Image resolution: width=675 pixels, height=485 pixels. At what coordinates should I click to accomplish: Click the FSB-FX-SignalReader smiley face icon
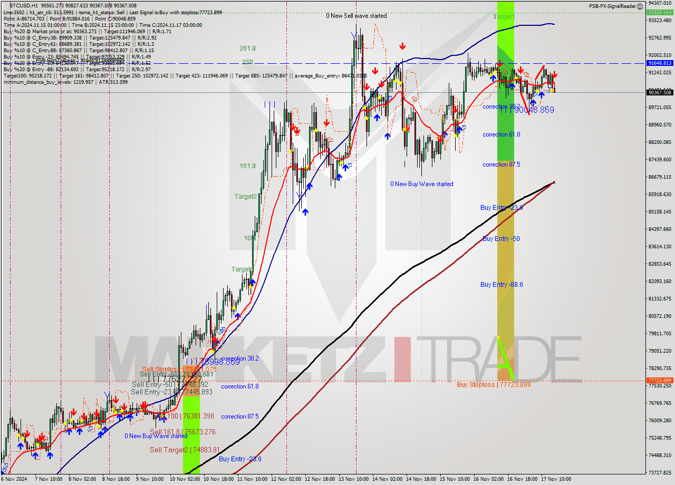coord(640,6)
